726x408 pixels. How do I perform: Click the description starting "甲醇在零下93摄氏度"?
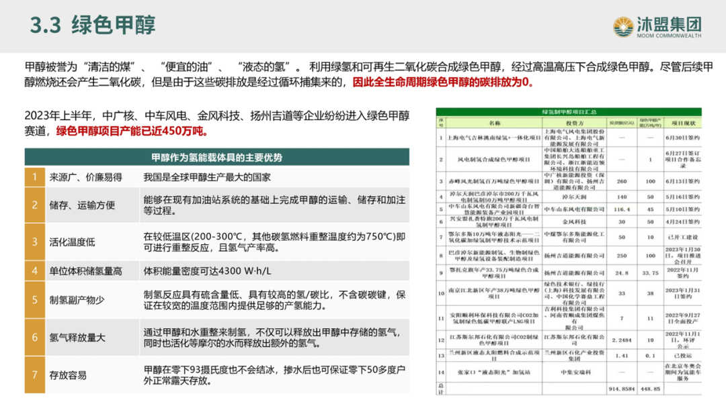coord(274,375)
